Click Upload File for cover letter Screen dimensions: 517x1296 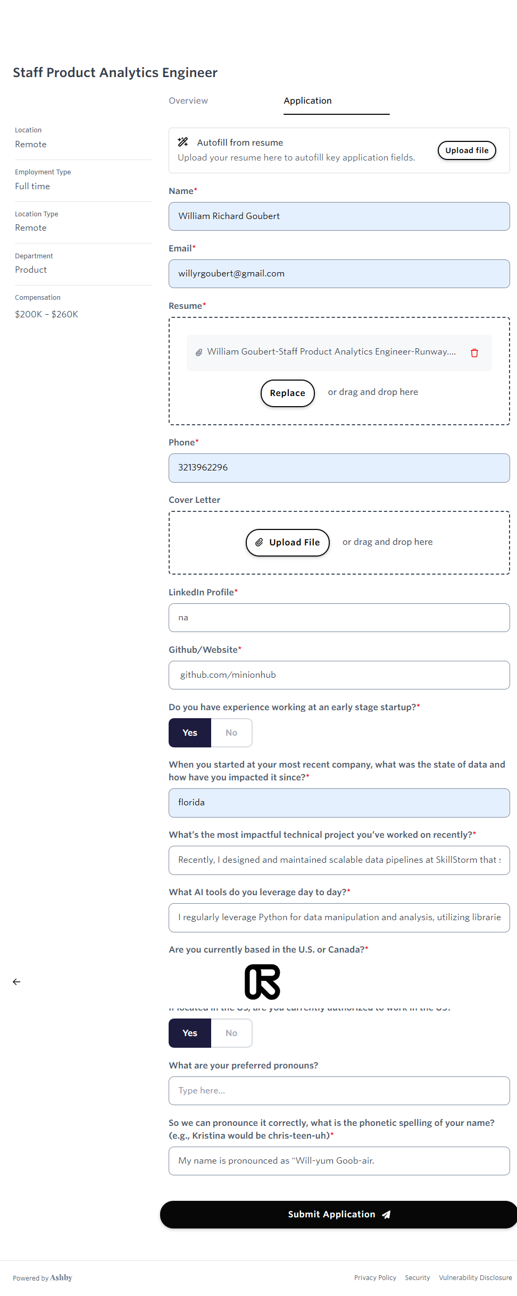pos(287,542)
